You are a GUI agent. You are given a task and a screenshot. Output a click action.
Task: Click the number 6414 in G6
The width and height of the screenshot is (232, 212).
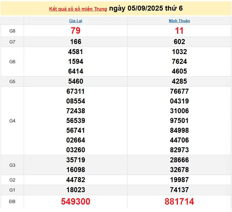pos(76,71)
